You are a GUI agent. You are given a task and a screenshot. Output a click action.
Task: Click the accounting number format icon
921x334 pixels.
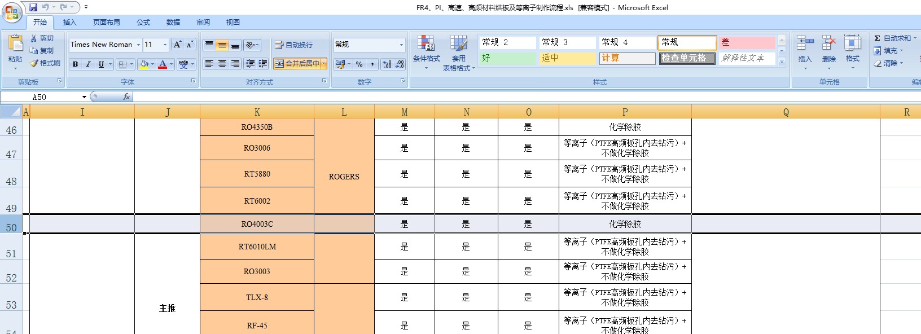(340, 64)
